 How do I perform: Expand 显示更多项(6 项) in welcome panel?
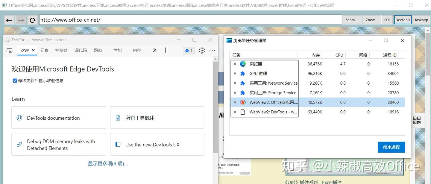[107, 163]
